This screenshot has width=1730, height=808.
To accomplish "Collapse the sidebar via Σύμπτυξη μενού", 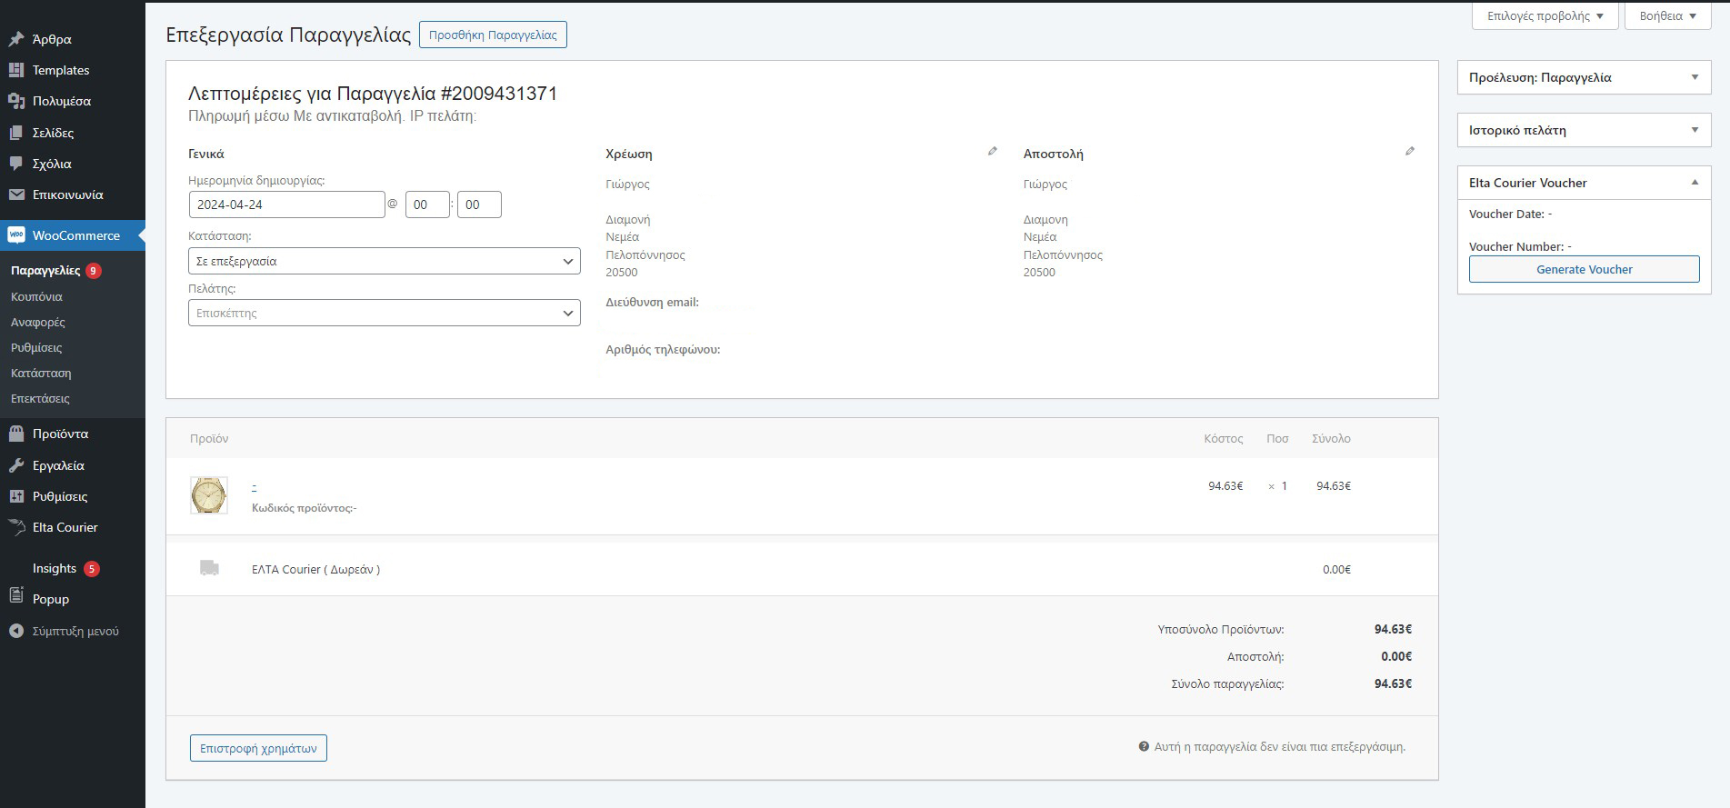I will (64, 631).
